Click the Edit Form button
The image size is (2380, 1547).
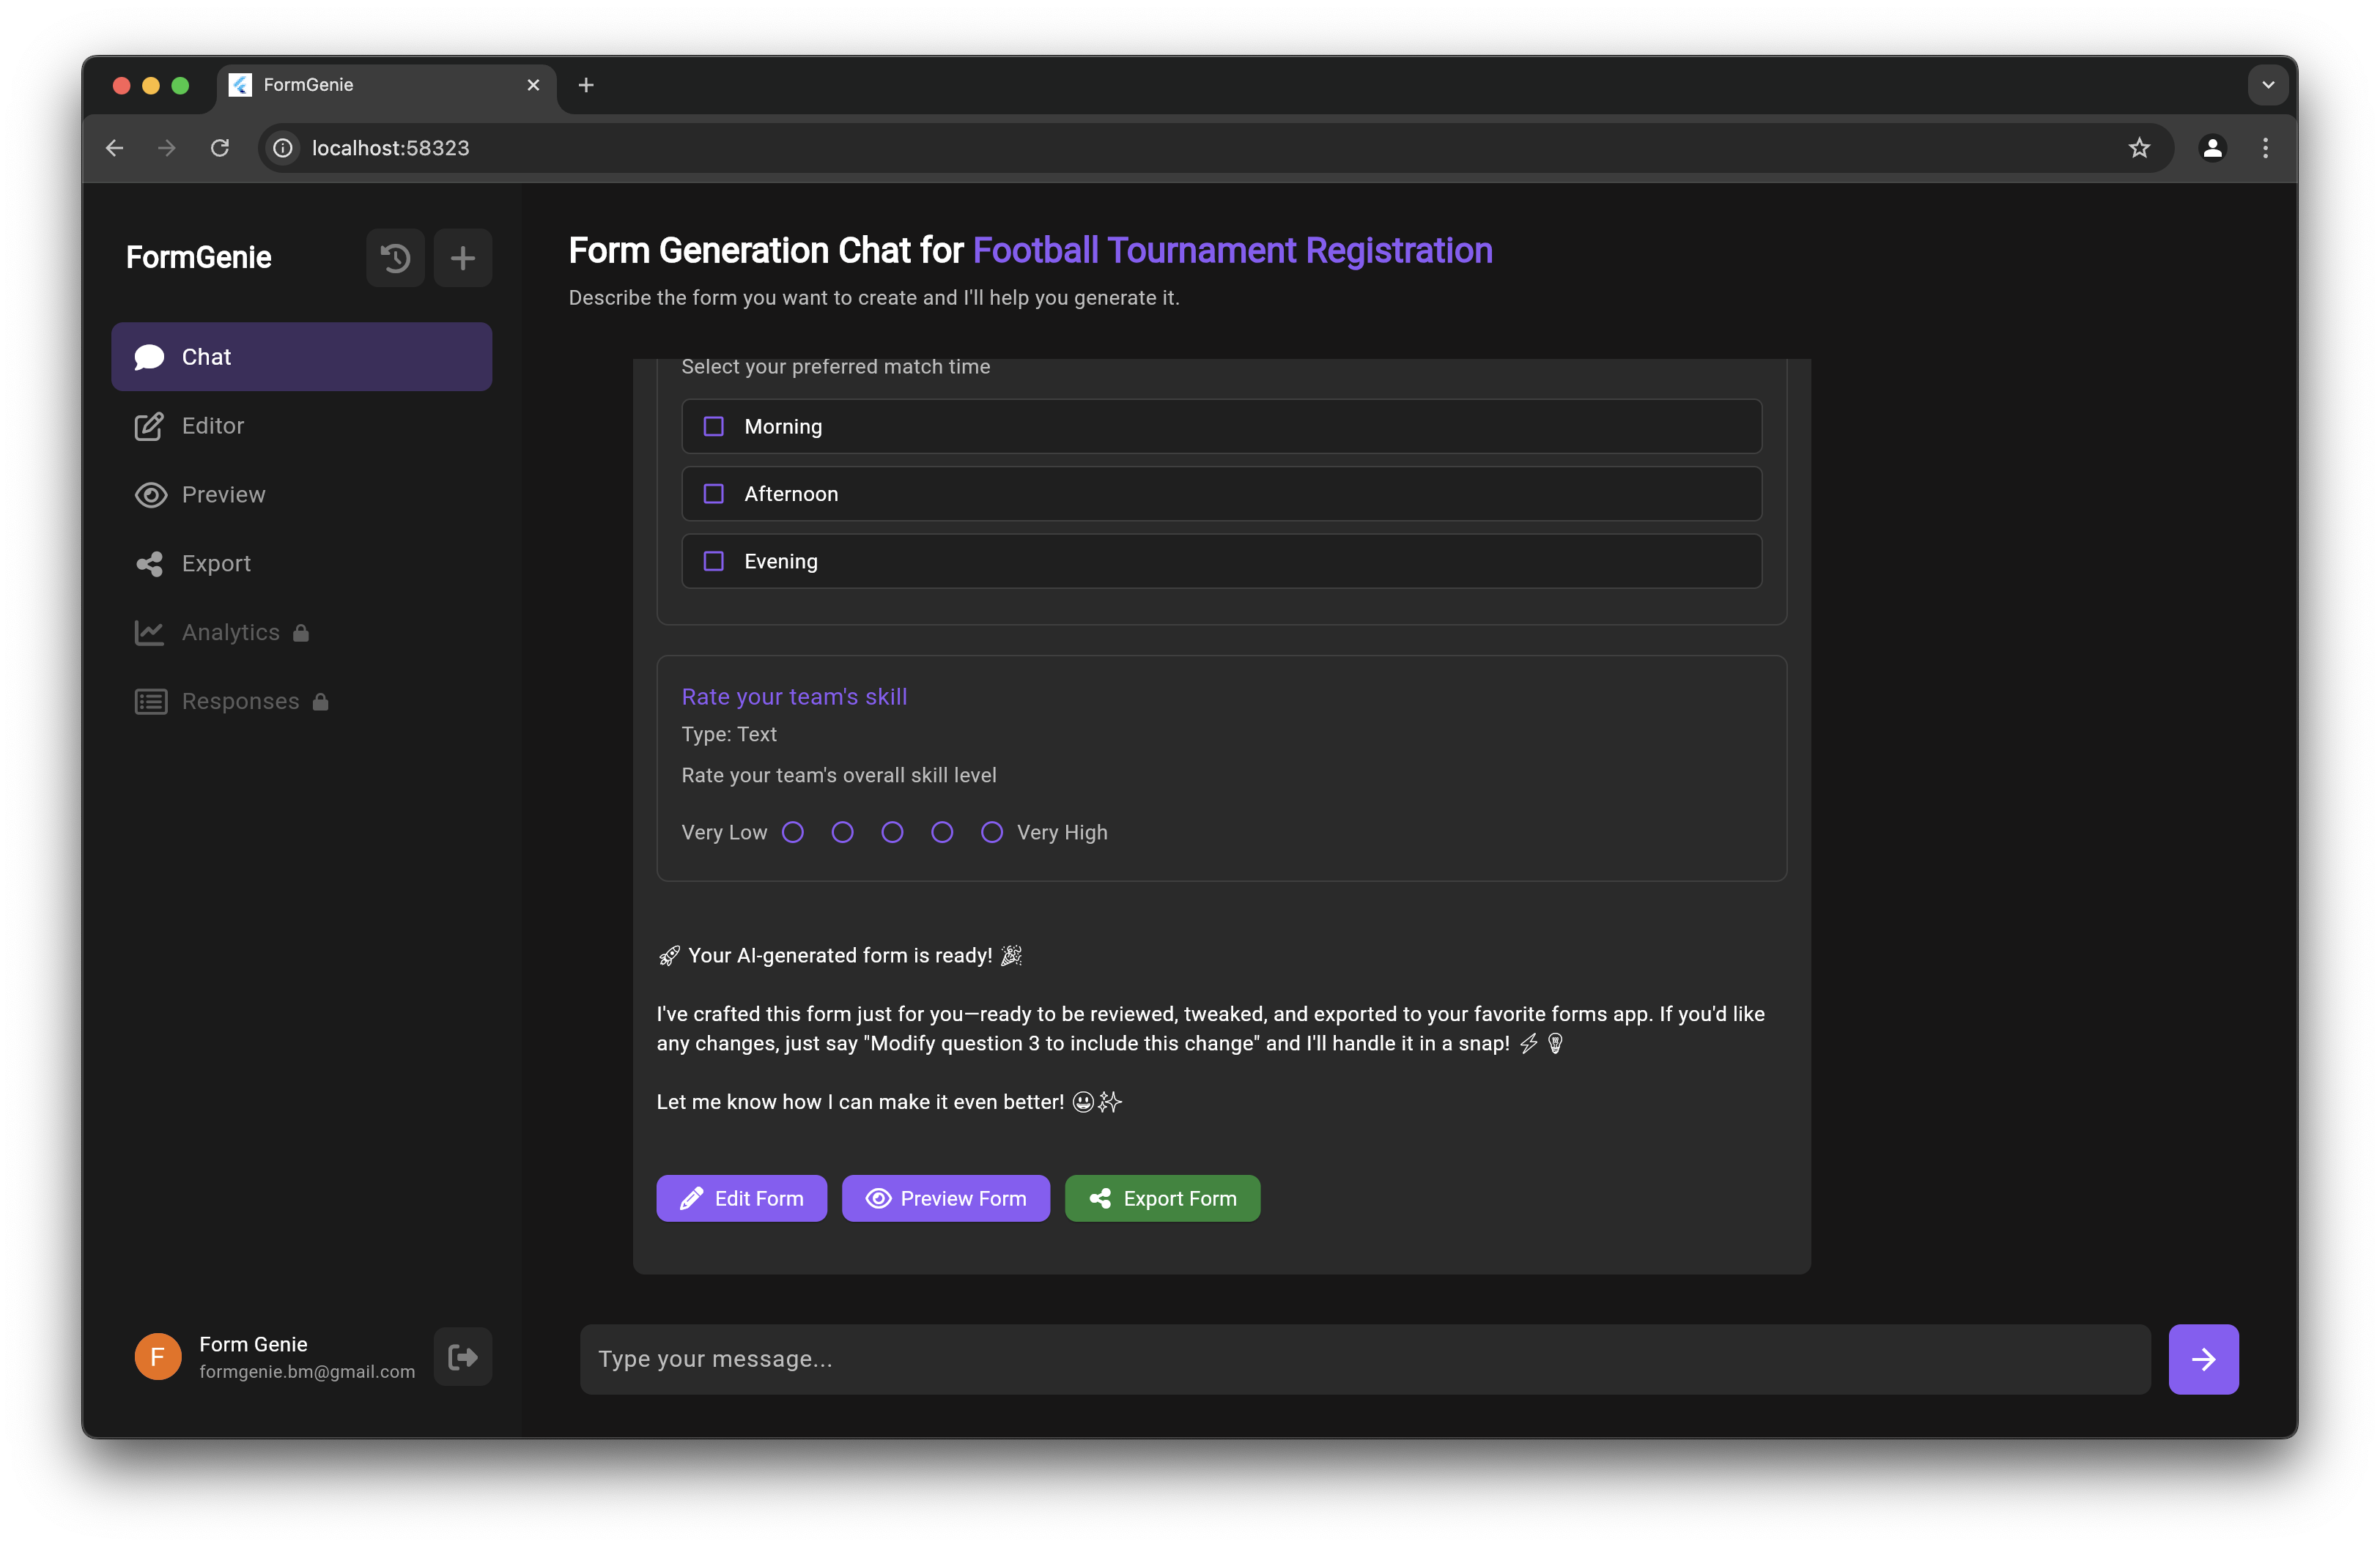pos(741,1198)
